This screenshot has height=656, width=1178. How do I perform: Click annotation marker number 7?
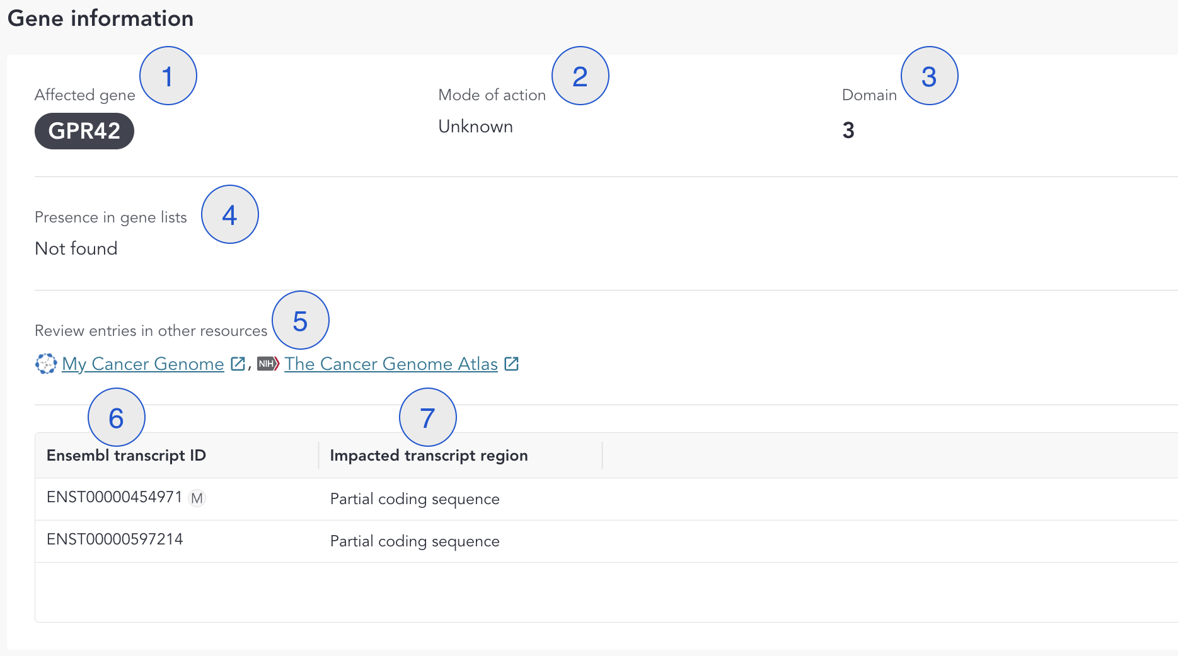click(x=427, y=417)
